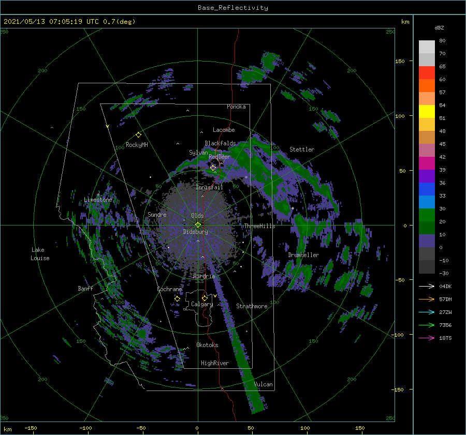Pick the bright green 20-30 dBZ swatch
This screenshot has width=466, height=435.
pos(427,215)
